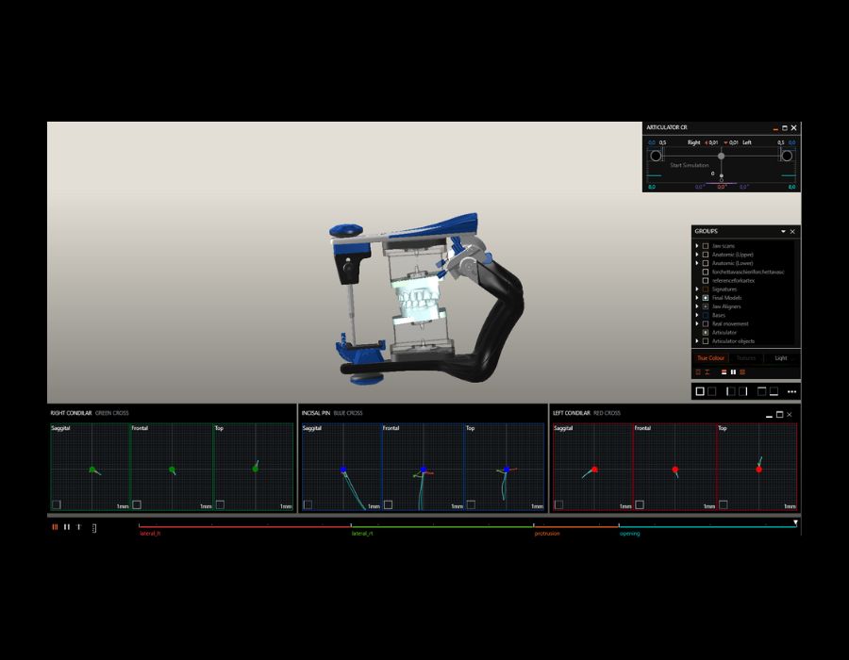Enable the Jaw scans group checkbox
Viewport: 849px width, 660px height.
click(x=706, y=246)
